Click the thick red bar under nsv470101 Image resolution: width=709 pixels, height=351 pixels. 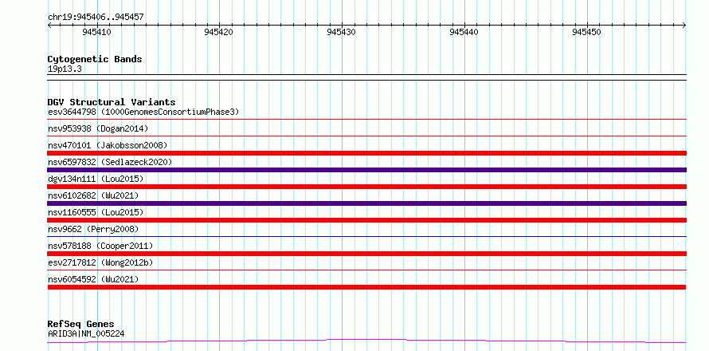(x=367, y=153)
